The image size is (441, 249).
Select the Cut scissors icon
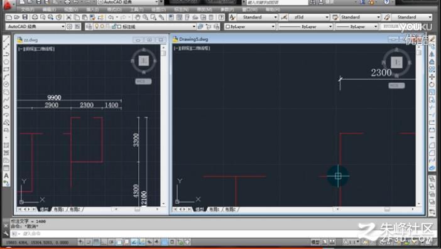click(68, 18)
